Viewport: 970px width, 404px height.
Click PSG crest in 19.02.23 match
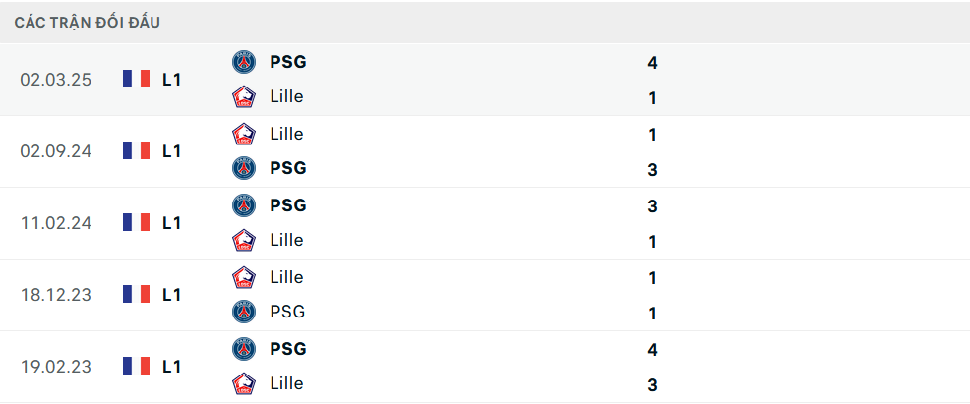[243, 349]
